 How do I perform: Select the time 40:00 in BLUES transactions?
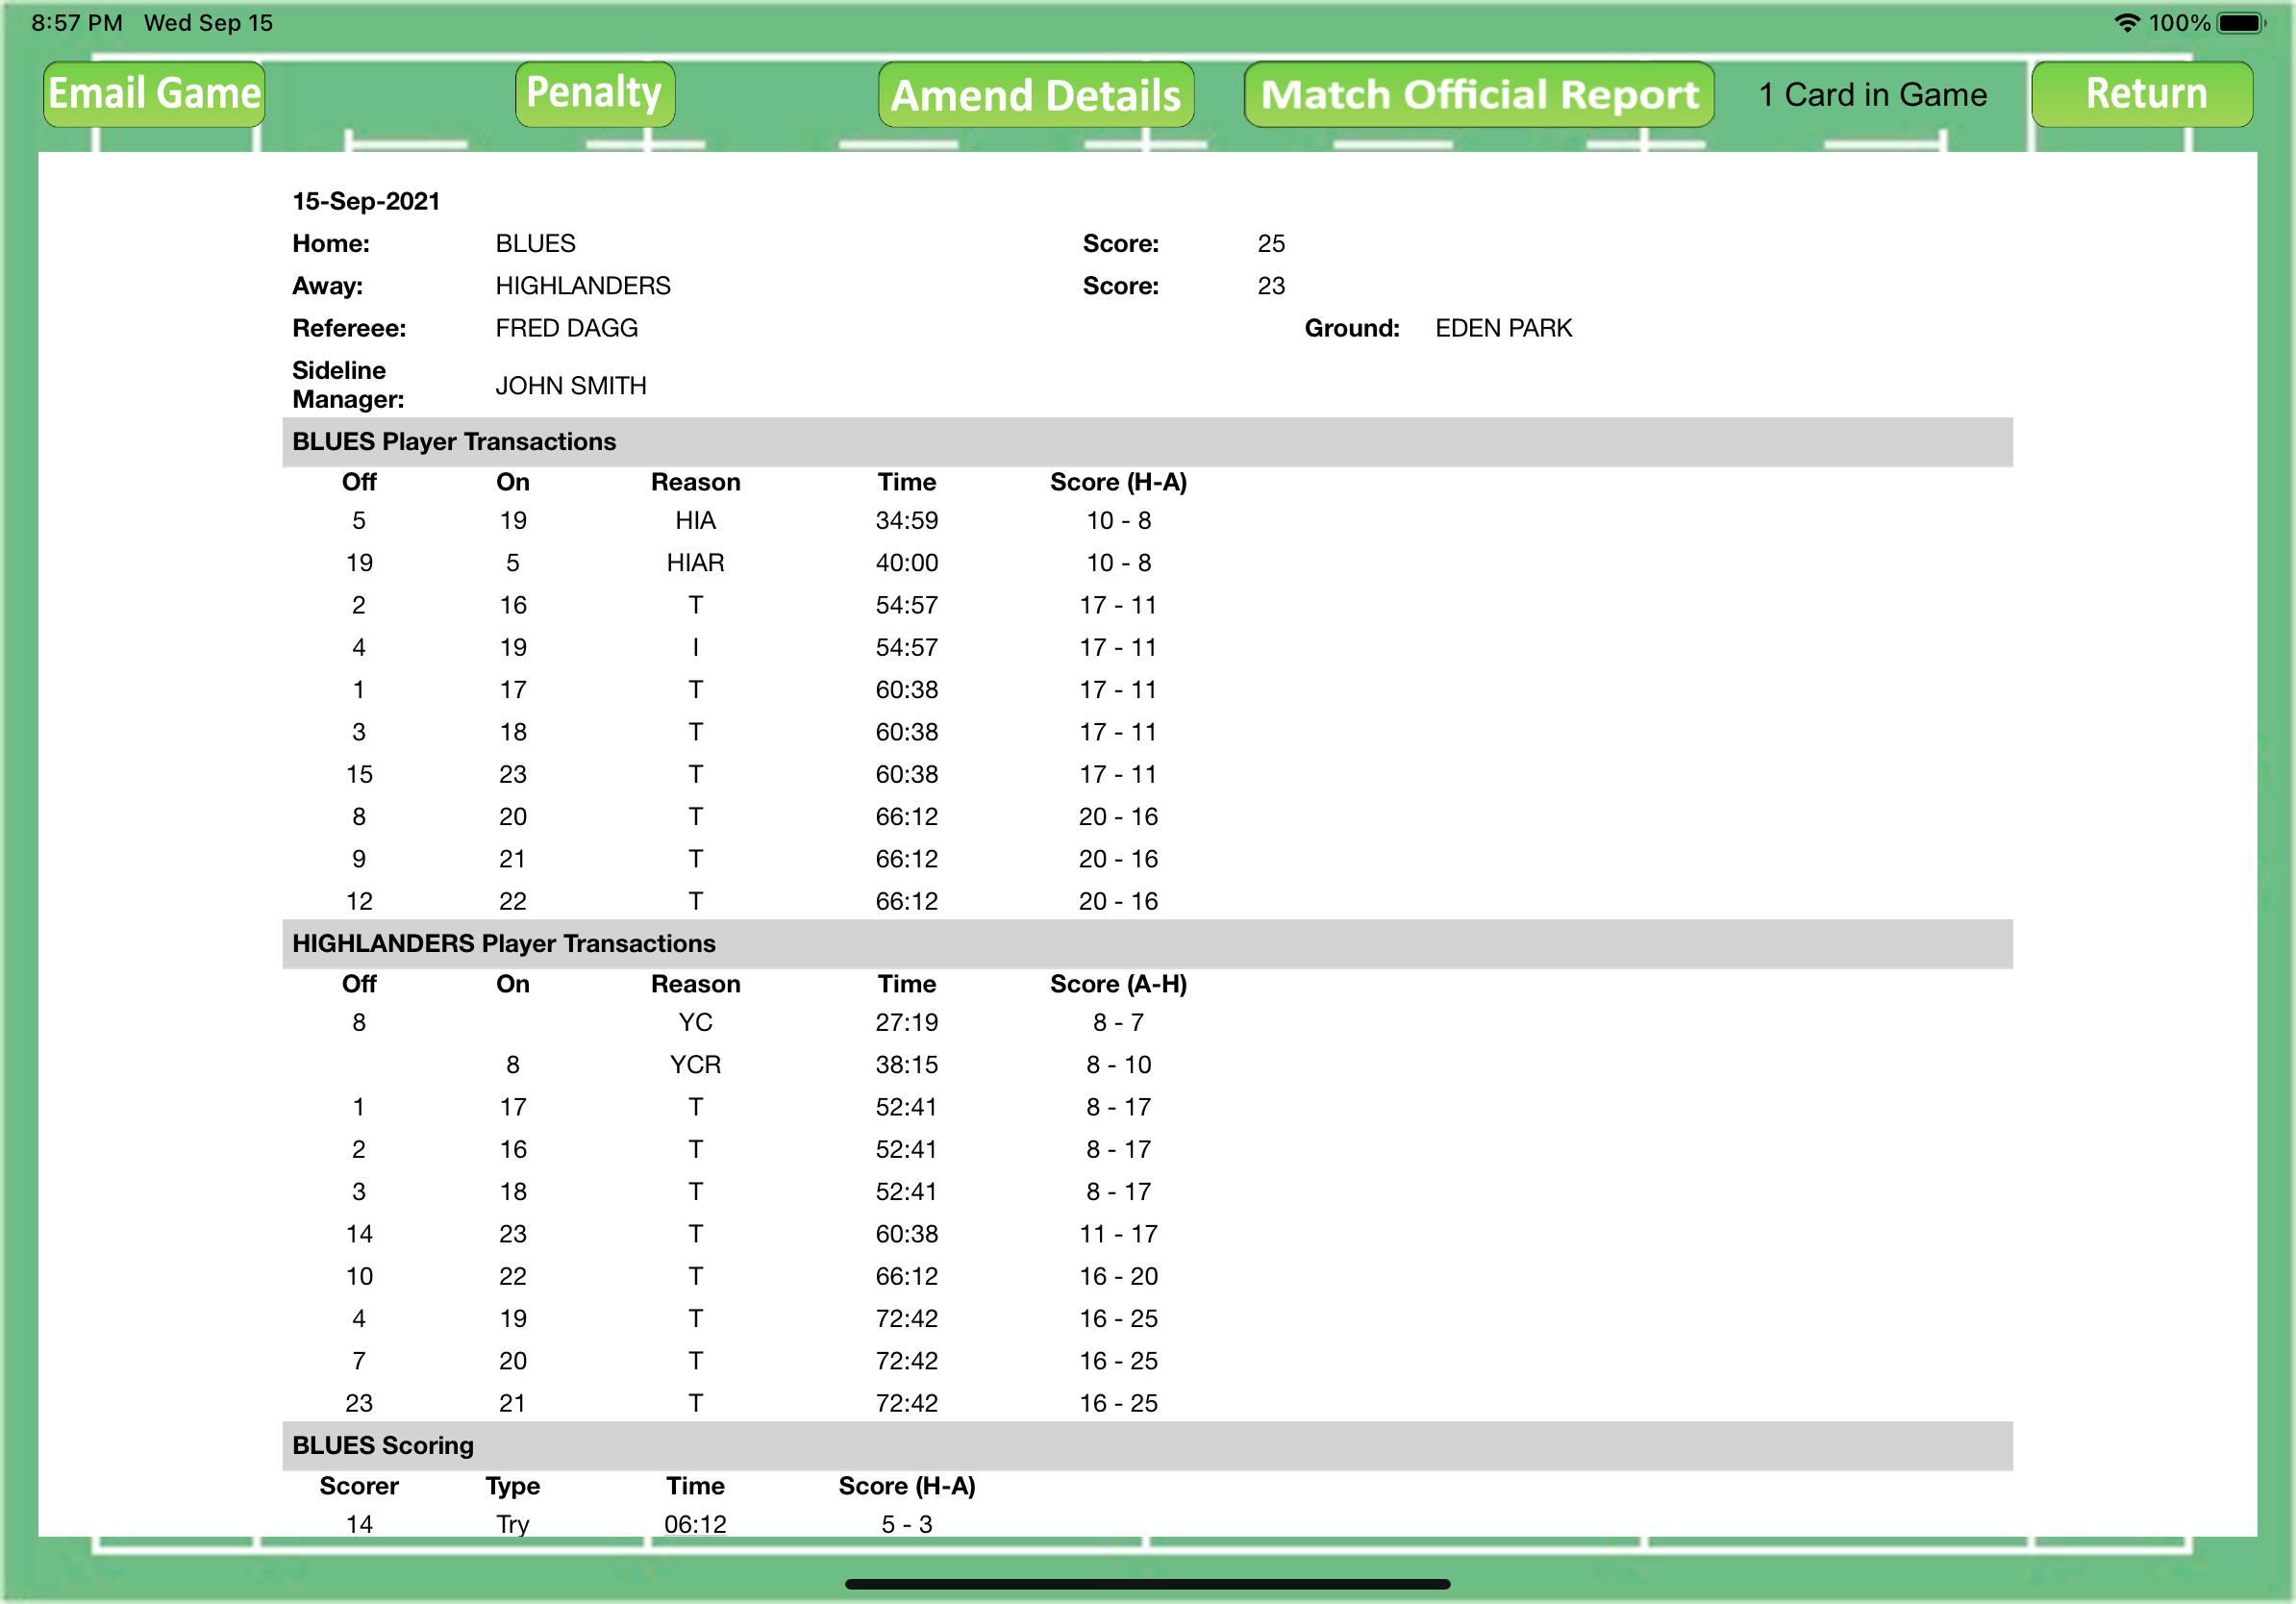pyautogui.click(x=907, y=563)
